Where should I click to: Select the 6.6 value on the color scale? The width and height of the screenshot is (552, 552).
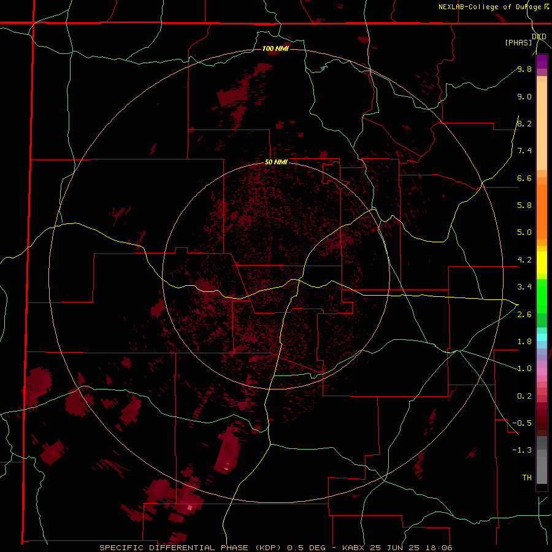pos(524,178)
